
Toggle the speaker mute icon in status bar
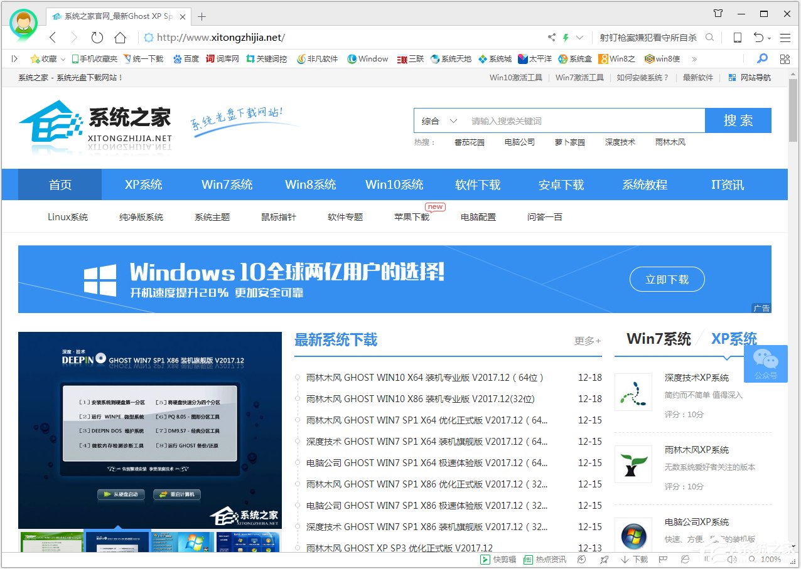pos(732,559)
